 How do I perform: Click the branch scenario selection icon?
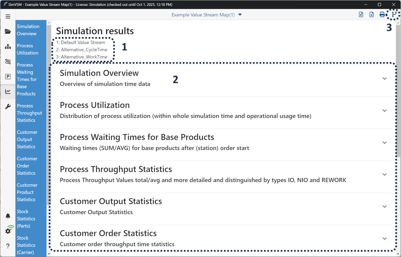[394, 15]
